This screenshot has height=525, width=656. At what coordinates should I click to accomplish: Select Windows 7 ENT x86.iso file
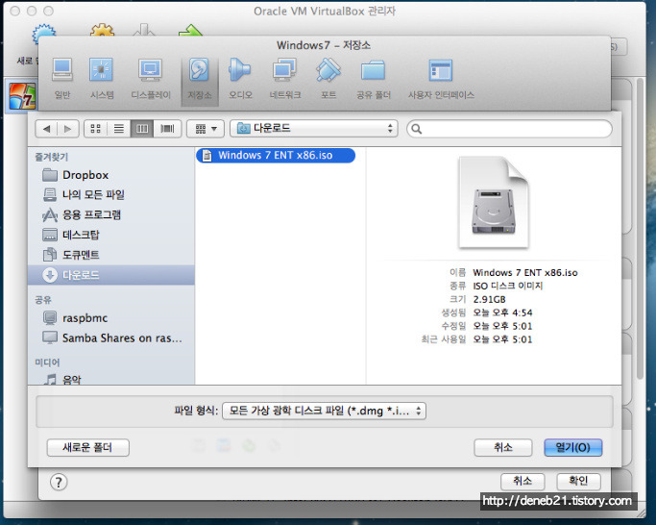point(276,156)
